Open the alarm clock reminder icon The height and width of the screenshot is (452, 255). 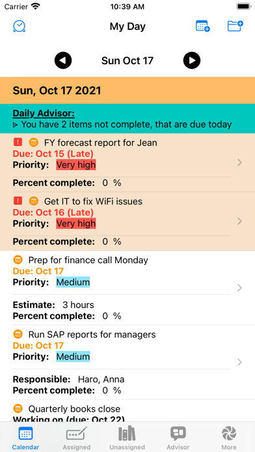20,26
